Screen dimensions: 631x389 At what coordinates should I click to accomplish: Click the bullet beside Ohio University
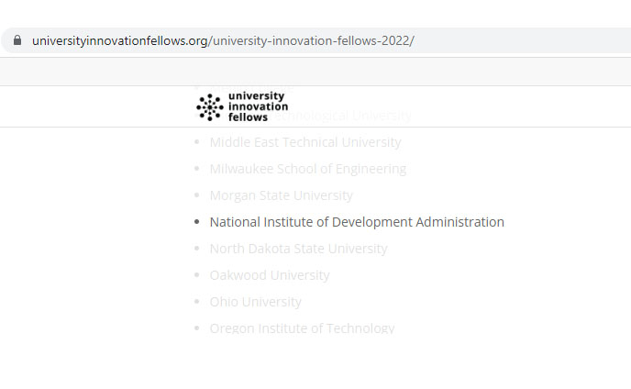click(197, 301)
